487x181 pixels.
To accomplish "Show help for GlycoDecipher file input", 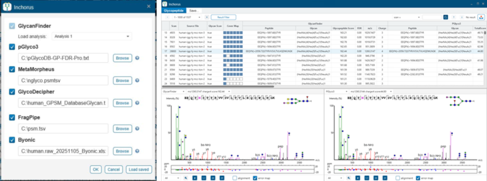I will 137,103.
